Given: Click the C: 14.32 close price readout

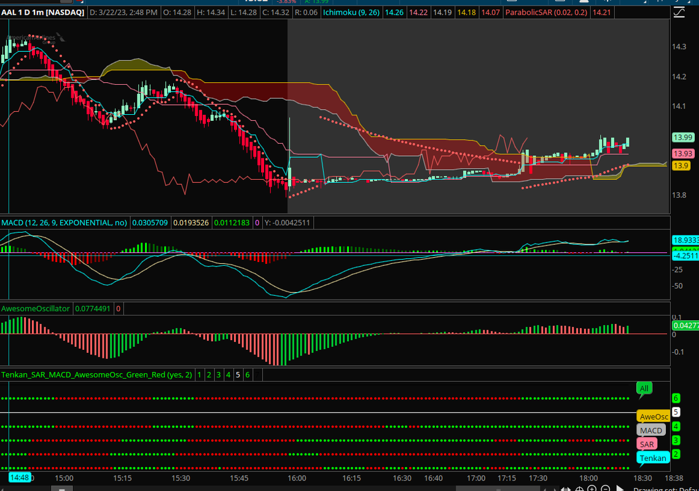Looking at the screenshot, I should coord(276,12).
